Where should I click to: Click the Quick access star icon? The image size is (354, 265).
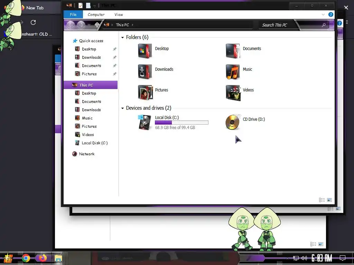pyautogui.click(x=75, y=41)
